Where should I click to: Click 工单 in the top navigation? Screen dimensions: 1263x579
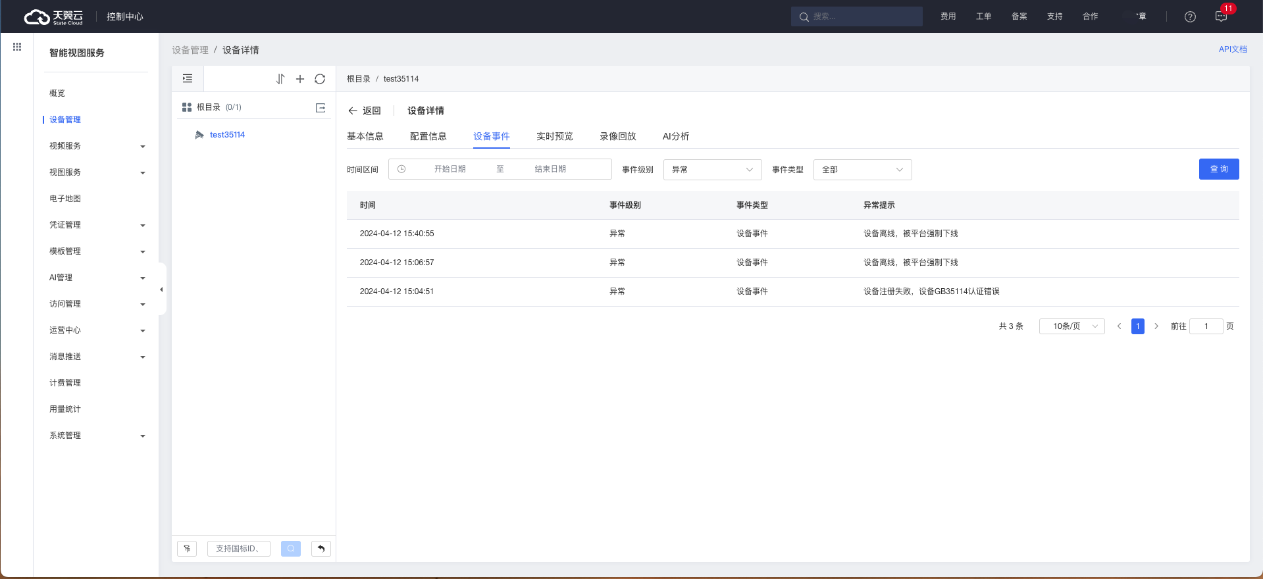(984, 16)
